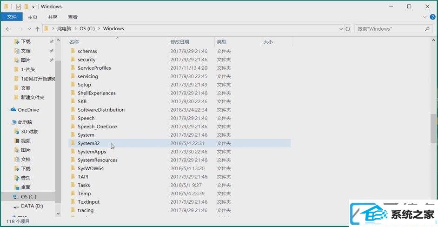Switch to the 共享 ribbon tab
This screenshot has height=227, width=438.
[53, 17]
